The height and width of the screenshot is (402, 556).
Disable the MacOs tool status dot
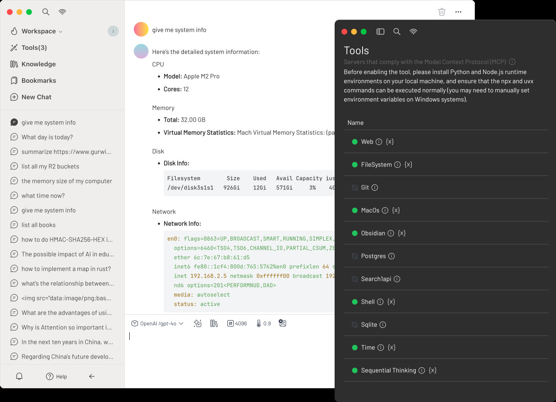coord(354,210)
